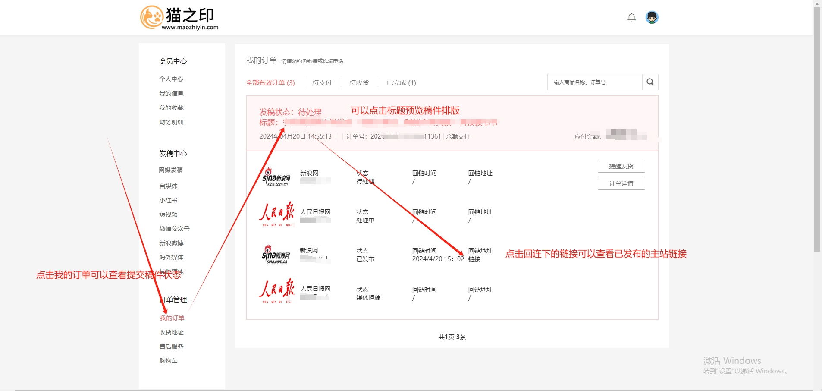Open 财务明细 in the sidebar
The image size is (822, 391).
[171, 122]
